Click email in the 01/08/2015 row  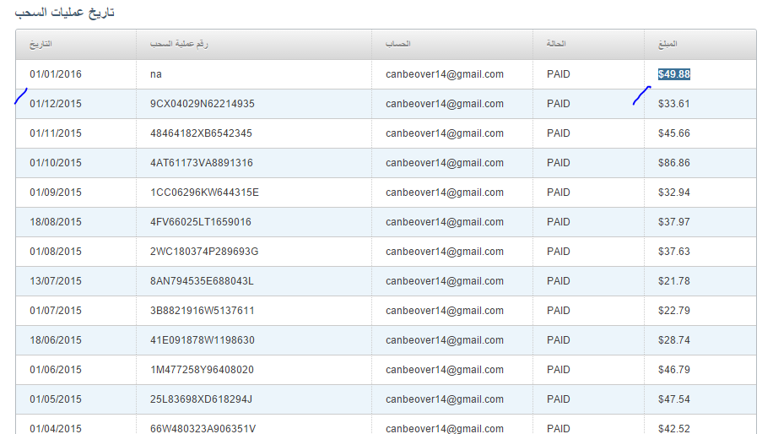click(x=445, y=252)
